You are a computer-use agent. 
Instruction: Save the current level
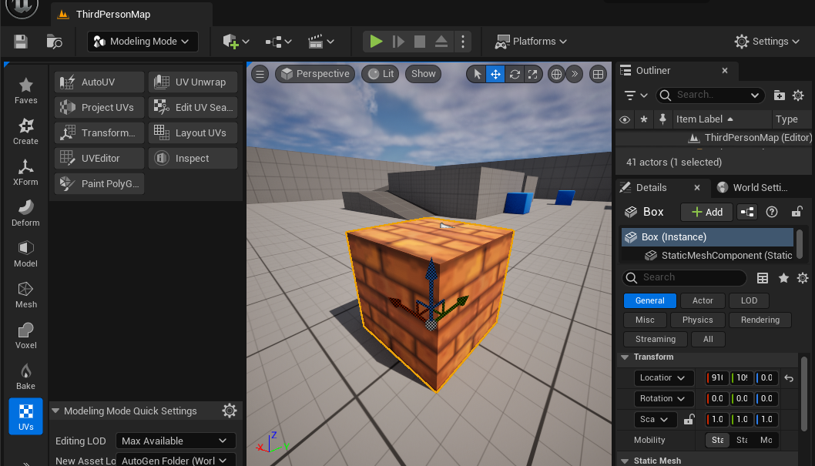click(21, 42)
